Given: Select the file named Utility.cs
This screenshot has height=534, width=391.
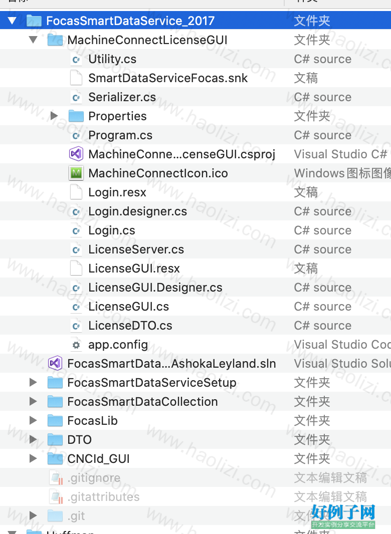Looking at the screenshot, I should (112, 59).
